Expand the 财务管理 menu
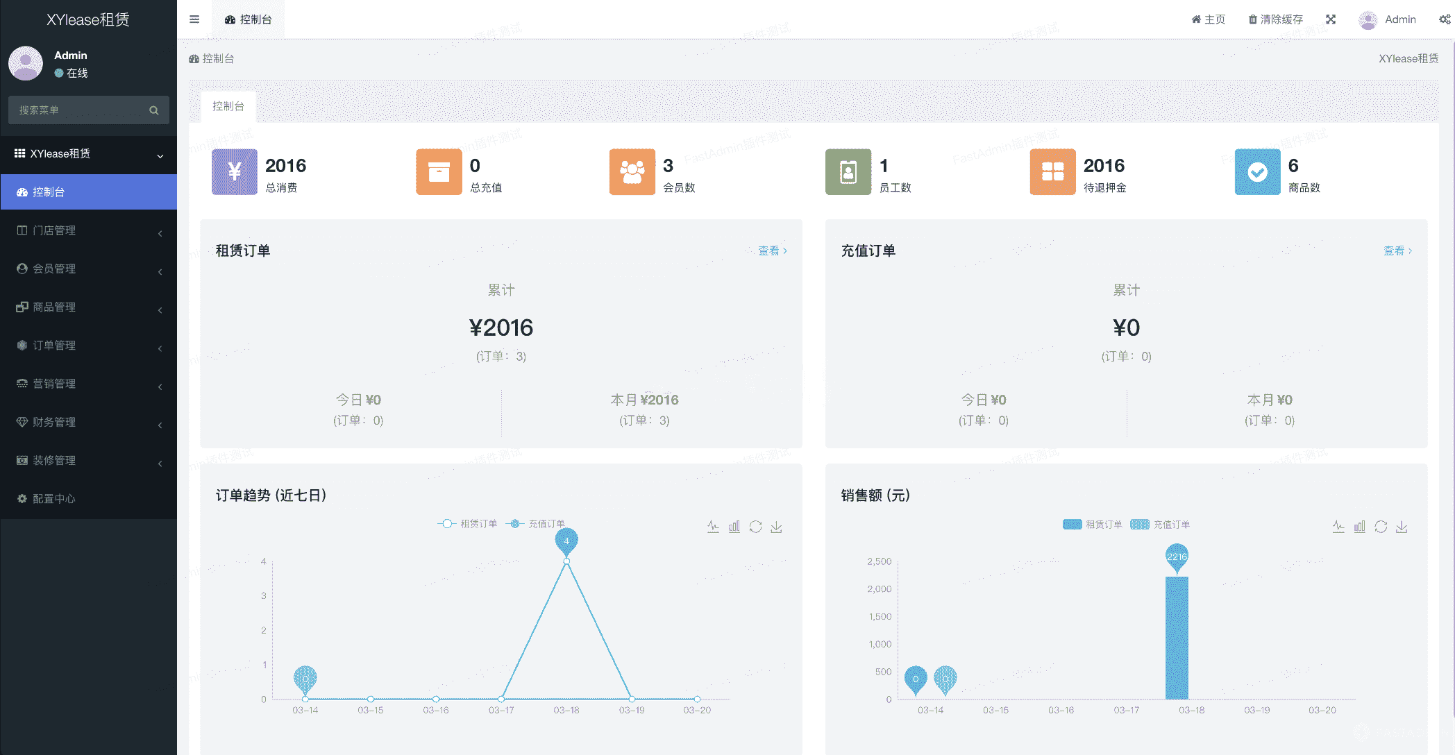Screen dimensions: 1455x755 click(89, 422)
